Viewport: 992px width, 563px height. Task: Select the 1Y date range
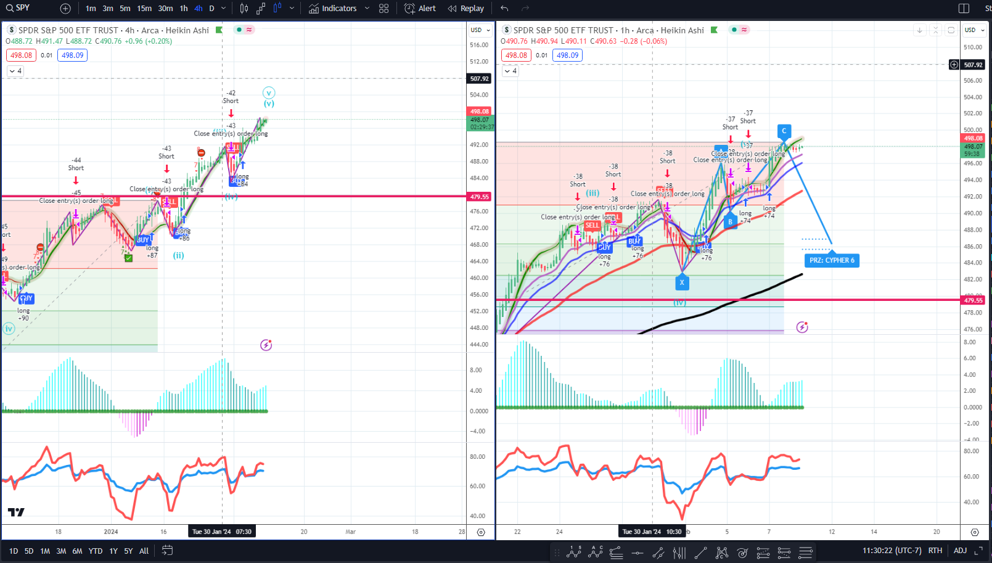pyautogui.click(x=113, y=551)
